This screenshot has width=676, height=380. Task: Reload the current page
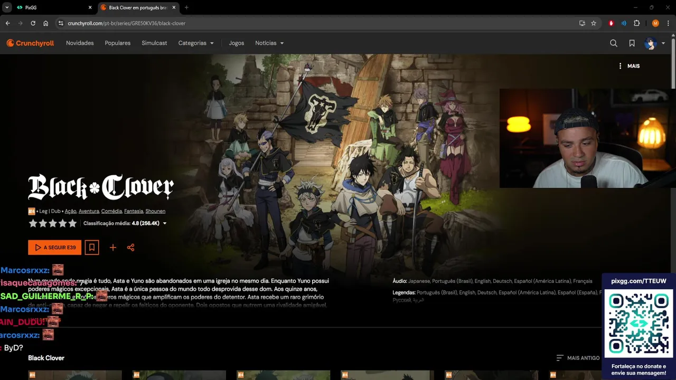tap(33, 23)
